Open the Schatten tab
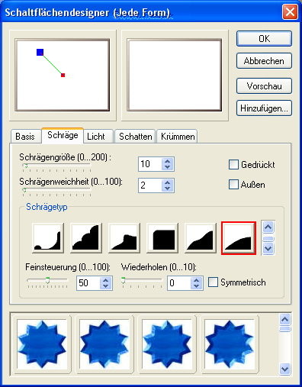 135,137
